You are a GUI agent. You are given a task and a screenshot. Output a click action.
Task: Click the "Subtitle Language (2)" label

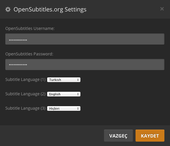(25, 94)
